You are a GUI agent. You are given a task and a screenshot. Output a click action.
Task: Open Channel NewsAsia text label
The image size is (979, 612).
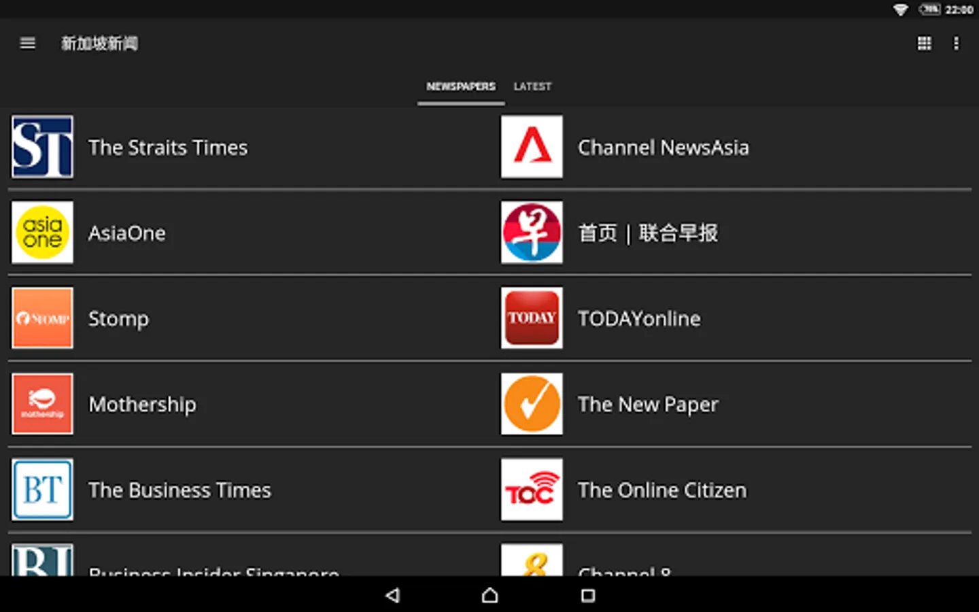click(663, 148)
